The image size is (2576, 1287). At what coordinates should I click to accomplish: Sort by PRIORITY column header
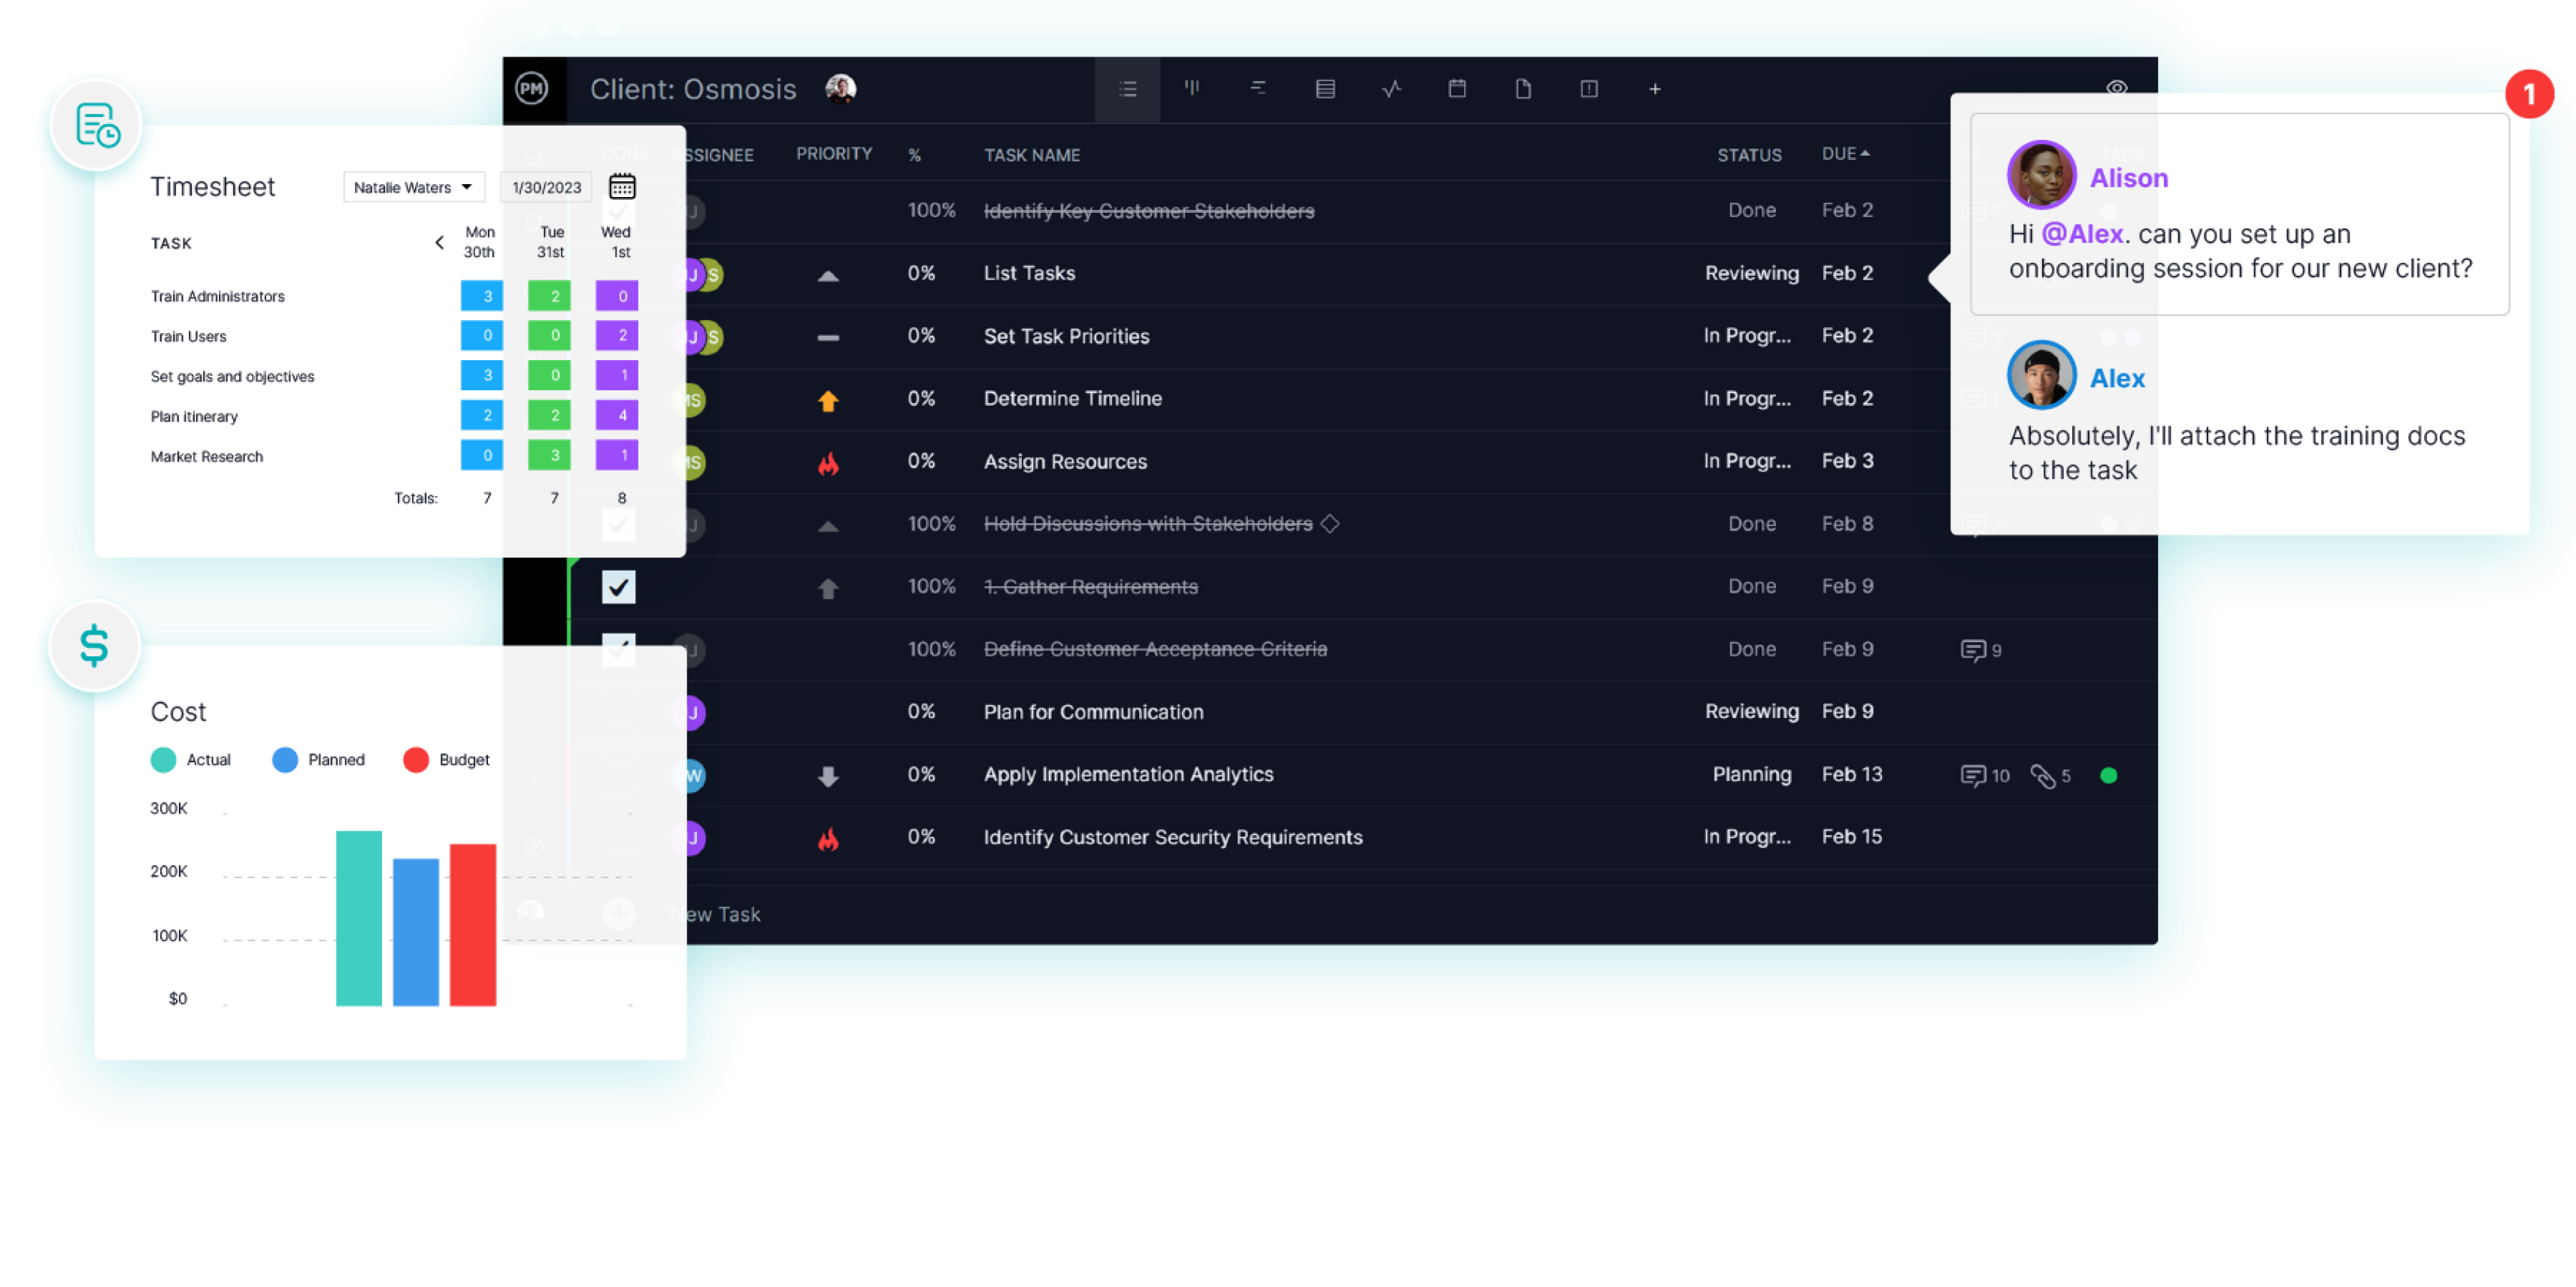coord(834,154)
